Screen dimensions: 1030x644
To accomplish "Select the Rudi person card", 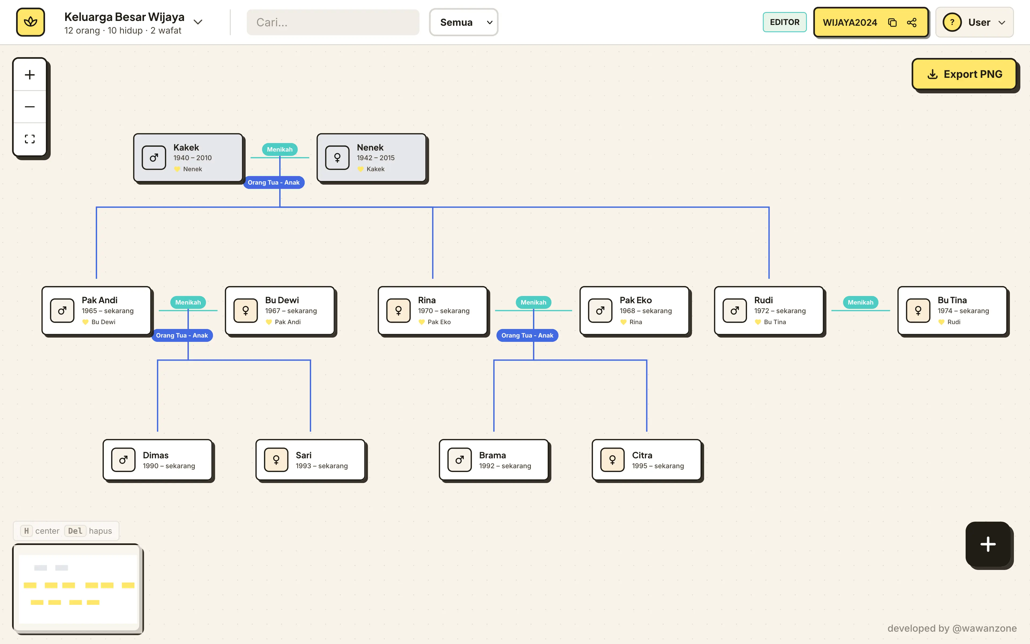I will (769, 310).
